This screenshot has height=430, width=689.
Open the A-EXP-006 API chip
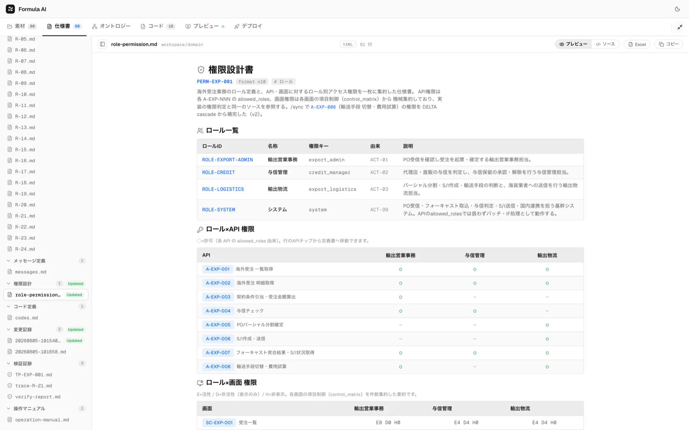(218, 339)
